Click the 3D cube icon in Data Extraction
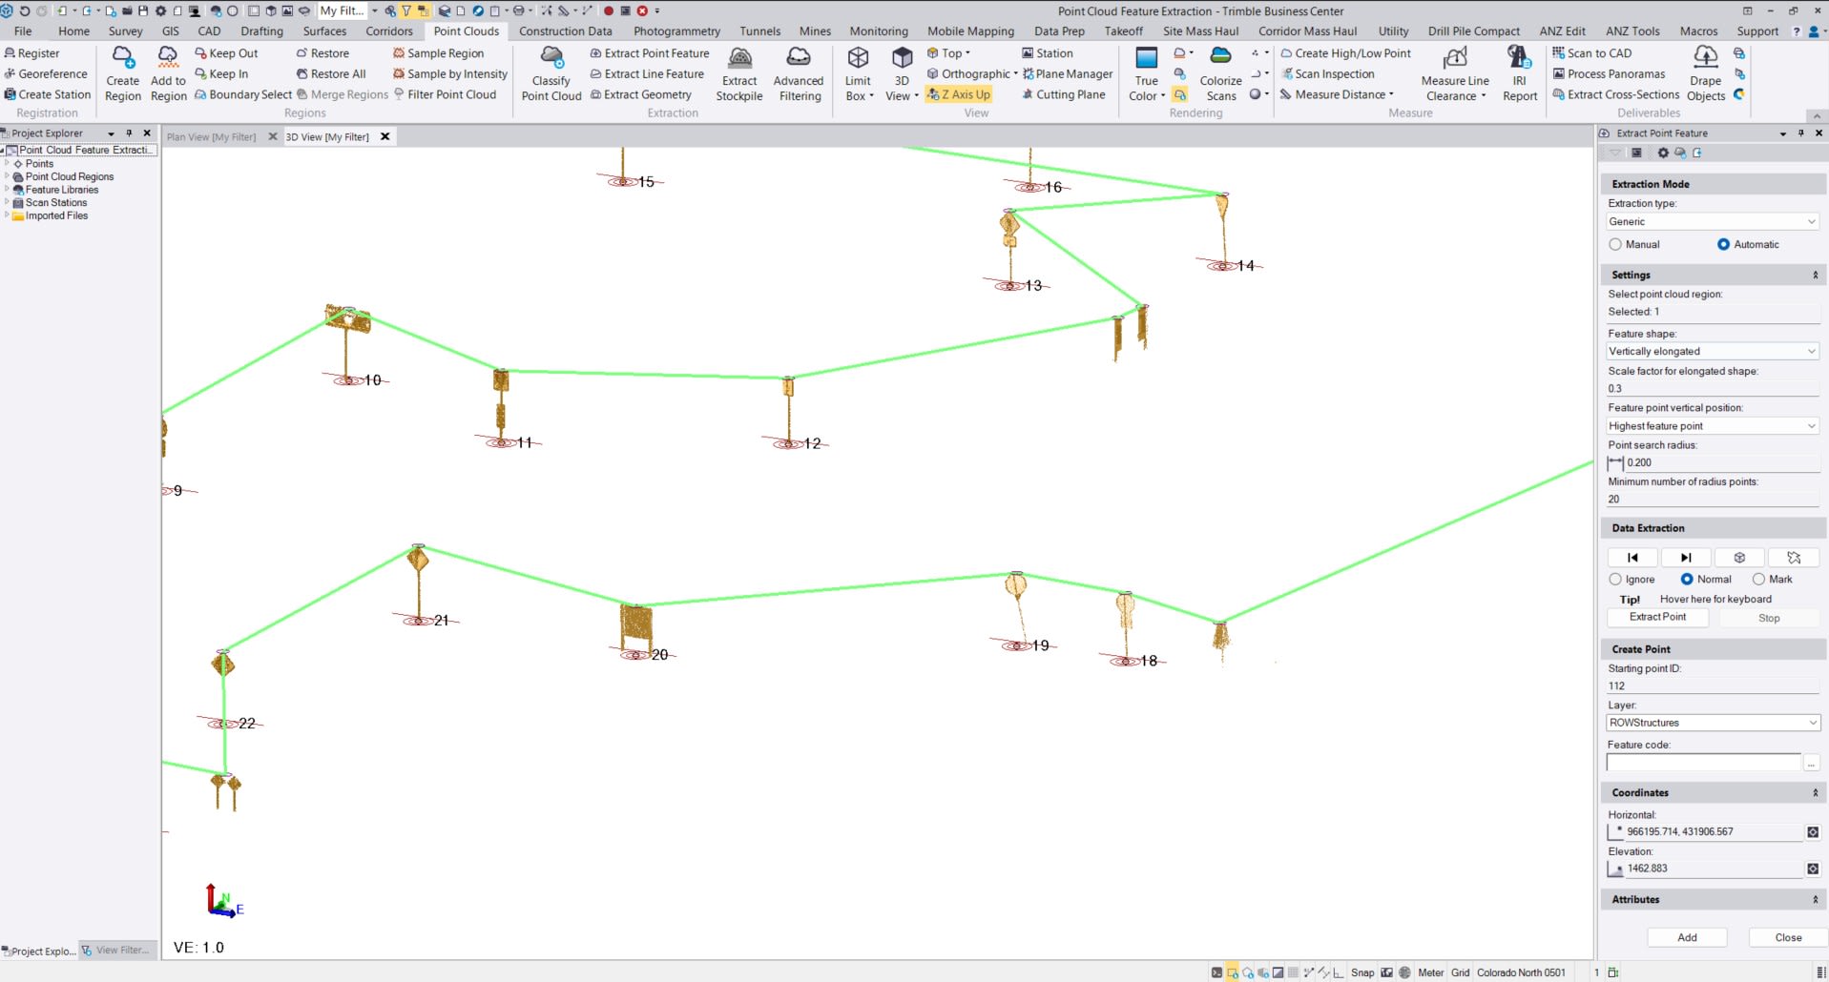This screenshot has width=1829, height=982. pyautogui.click(x=1739, y=558)
